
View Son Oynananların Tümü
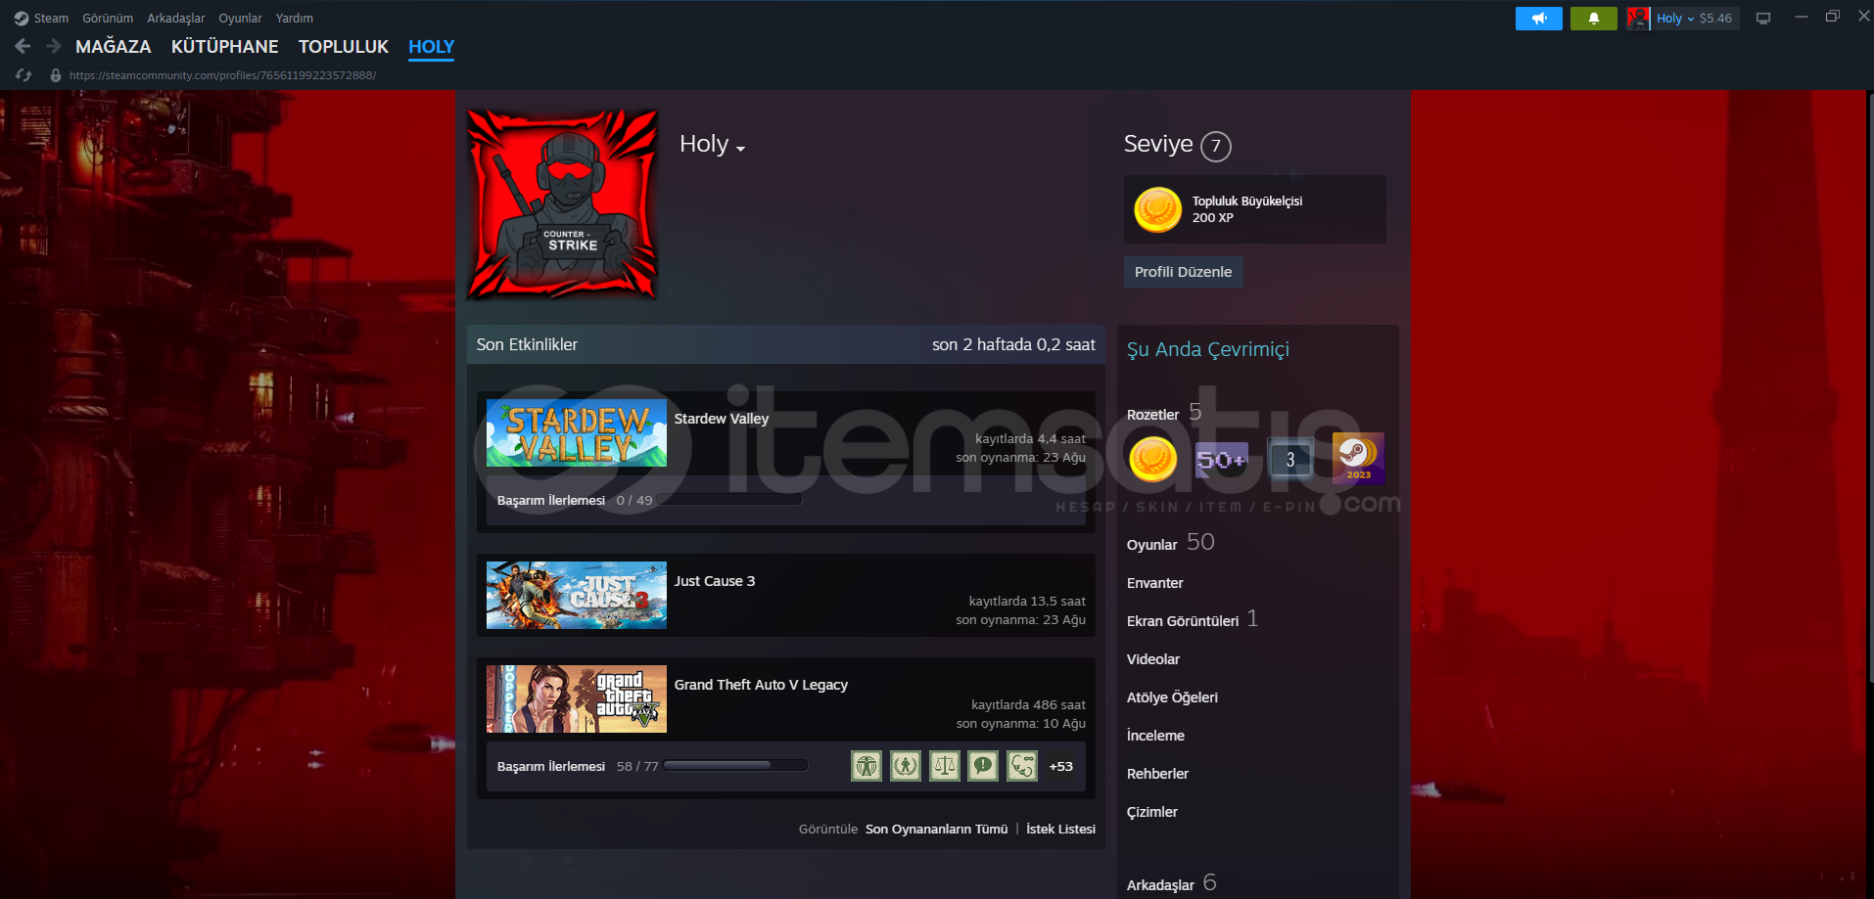936,829
